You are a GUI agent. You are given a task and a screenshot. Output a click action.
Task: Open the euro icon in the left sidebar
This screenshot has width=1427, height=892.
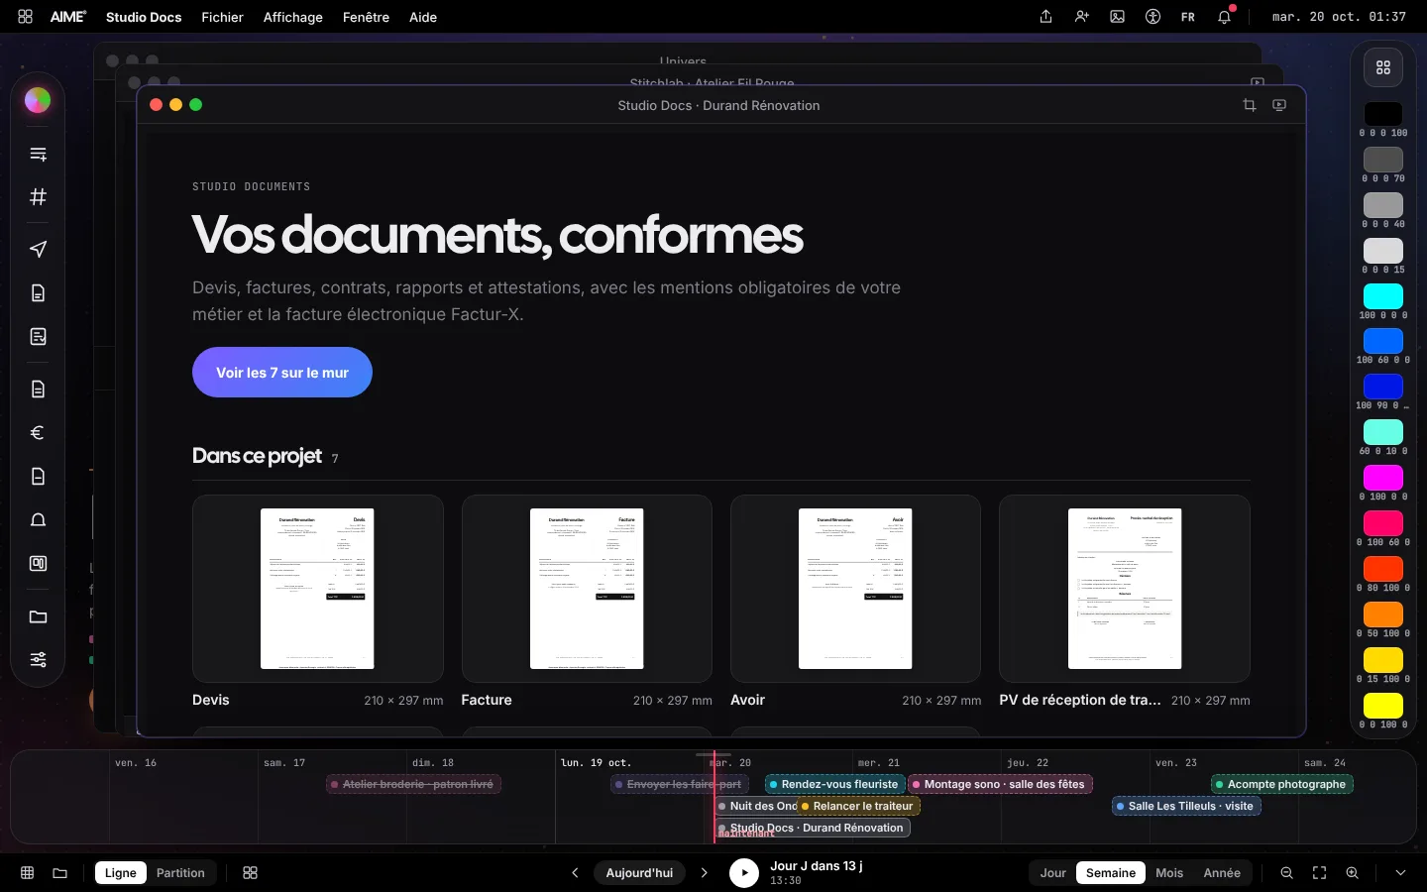tap(38, 432)
